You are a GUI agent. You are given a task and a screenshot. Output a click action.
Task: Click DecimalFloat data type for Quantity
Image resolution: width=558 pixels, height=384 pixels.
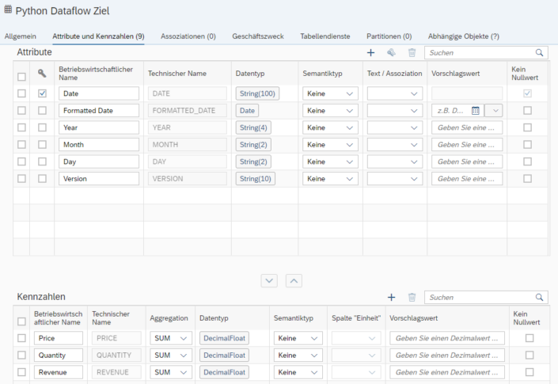(224, 355)
